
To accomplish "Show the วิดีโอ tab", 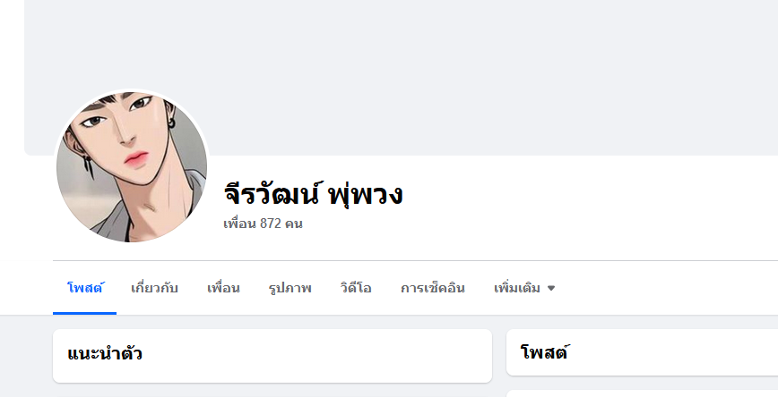I will point(356,288).
